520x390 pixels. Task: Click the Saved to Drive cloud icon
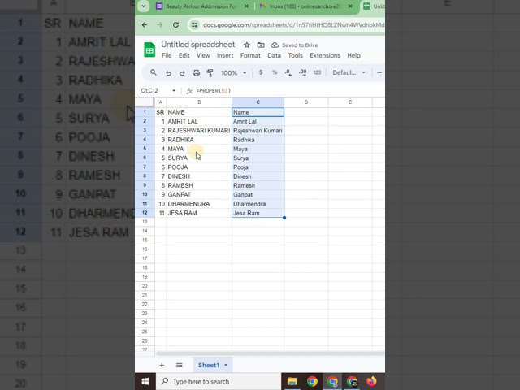(275, 45)
